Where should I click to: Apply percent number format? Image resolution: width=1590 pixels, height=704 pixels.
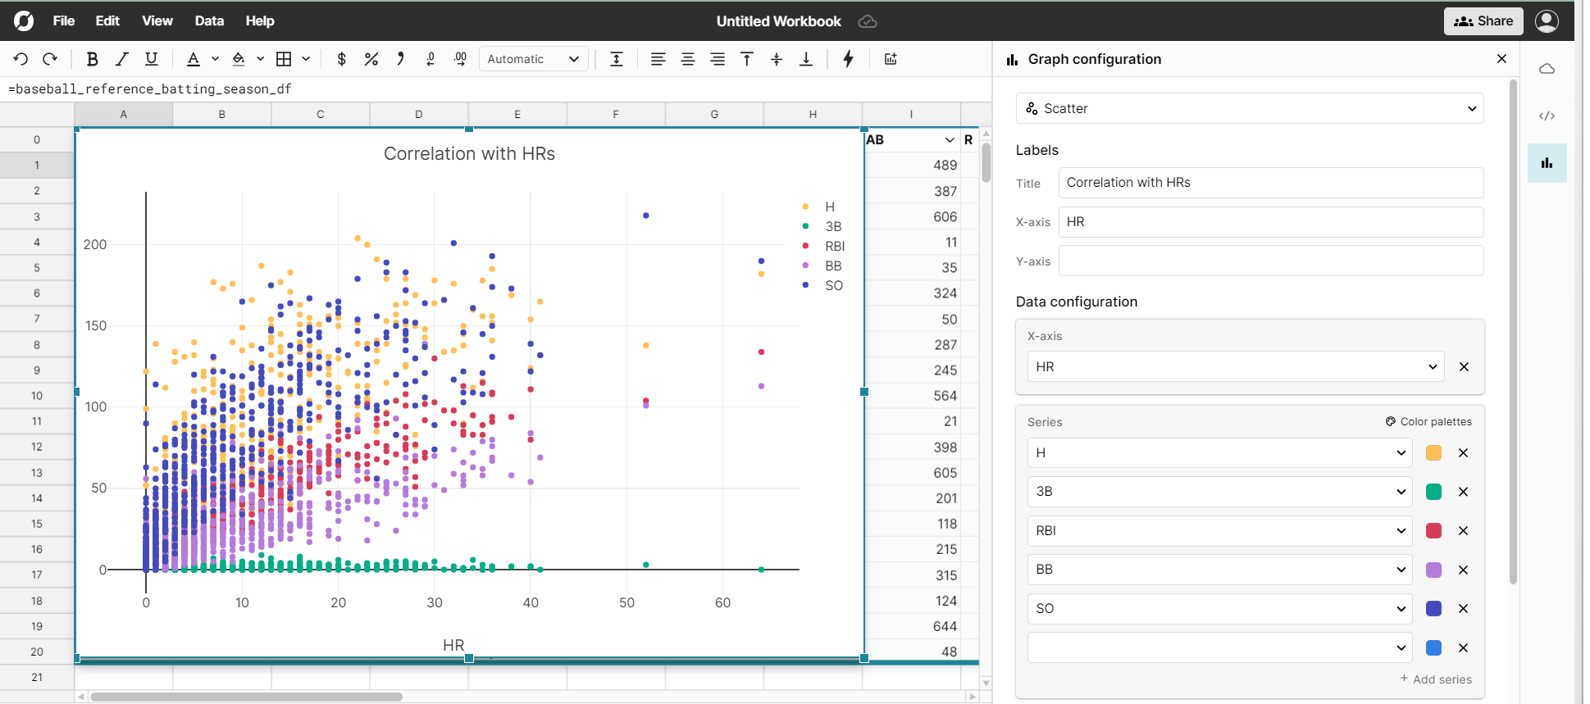tap(371, 59)
